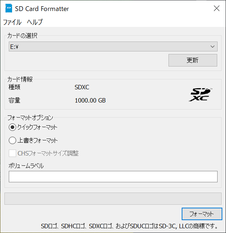
Task: Click the 更新 refresh button
Action: [193, 60]
